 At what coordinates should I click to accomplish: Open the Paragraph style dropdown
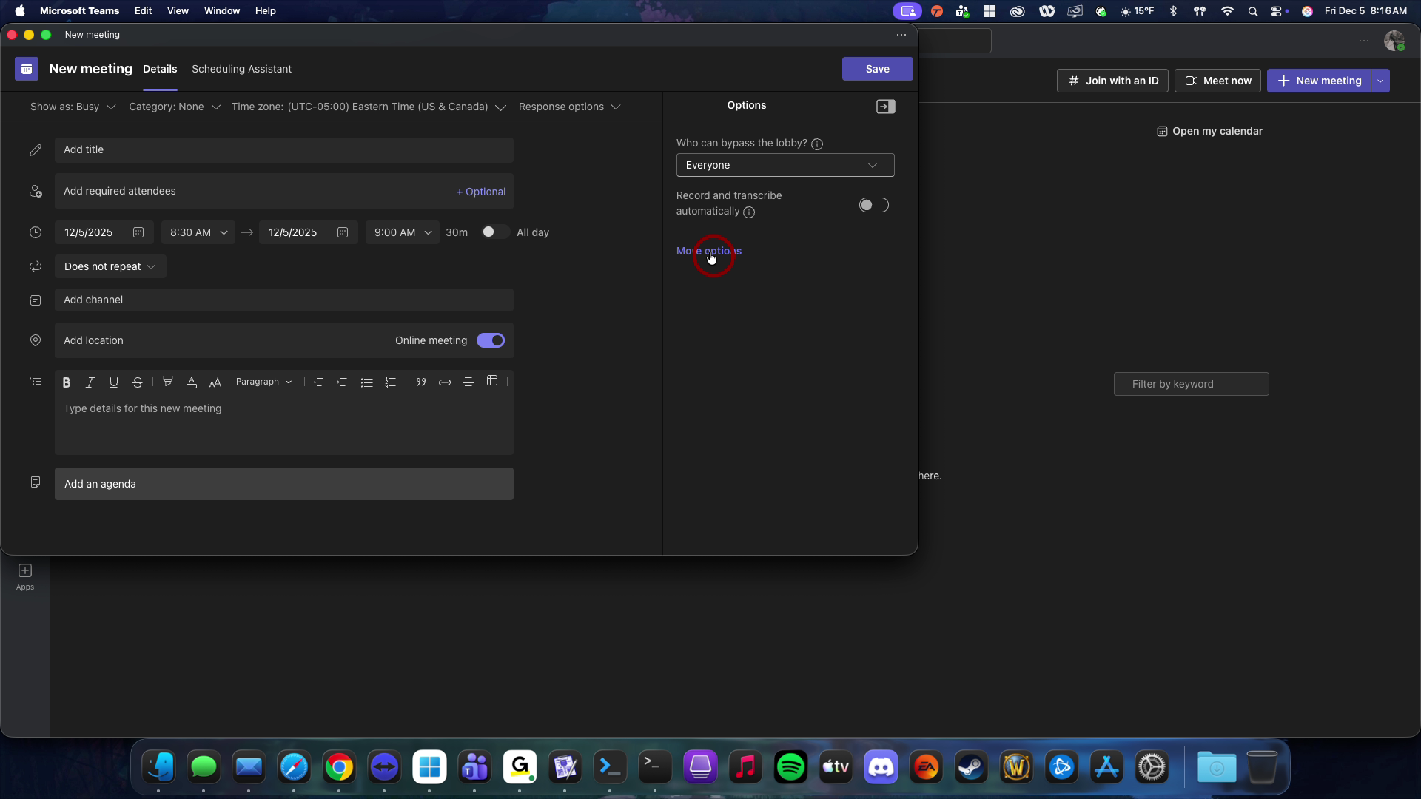[263, 382]
